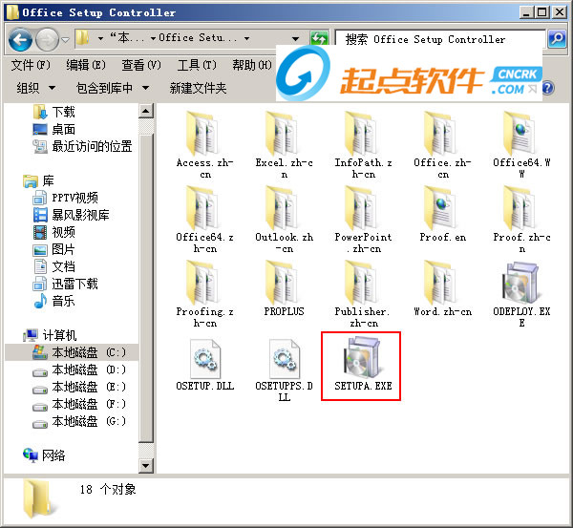
Task: Expand the Office Setu... breadcrumb arrow
Action: (x=247, y=38)
